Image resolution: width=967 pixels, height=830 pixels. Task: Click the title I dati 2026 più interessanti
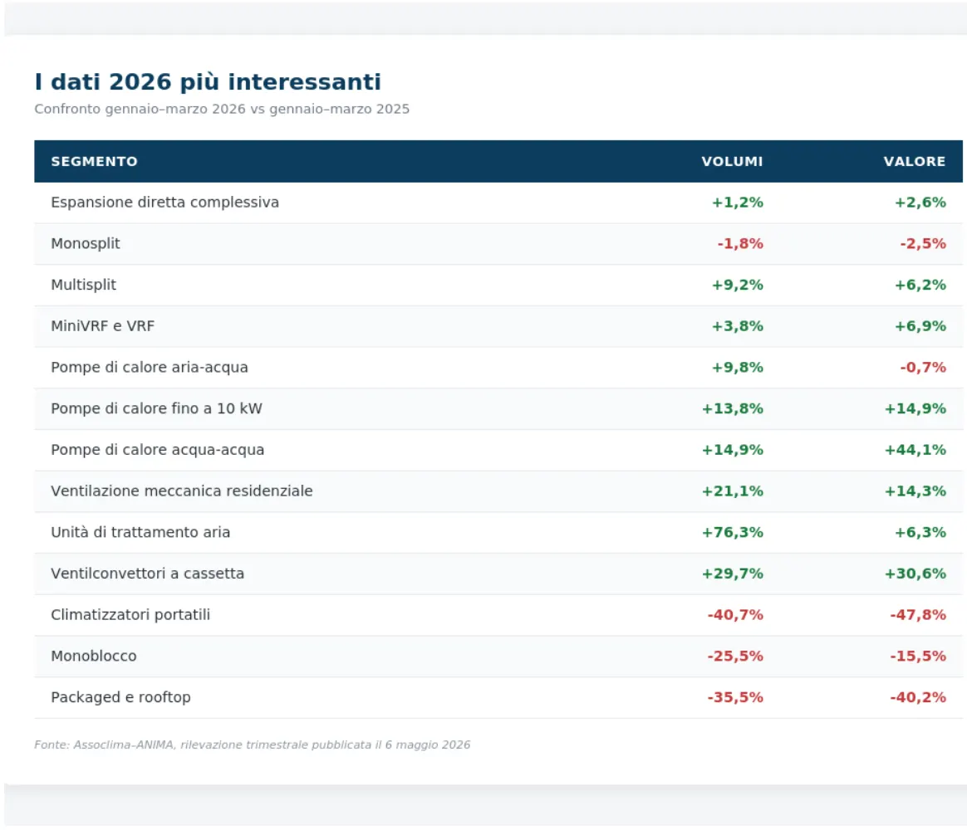click(208, 82)
